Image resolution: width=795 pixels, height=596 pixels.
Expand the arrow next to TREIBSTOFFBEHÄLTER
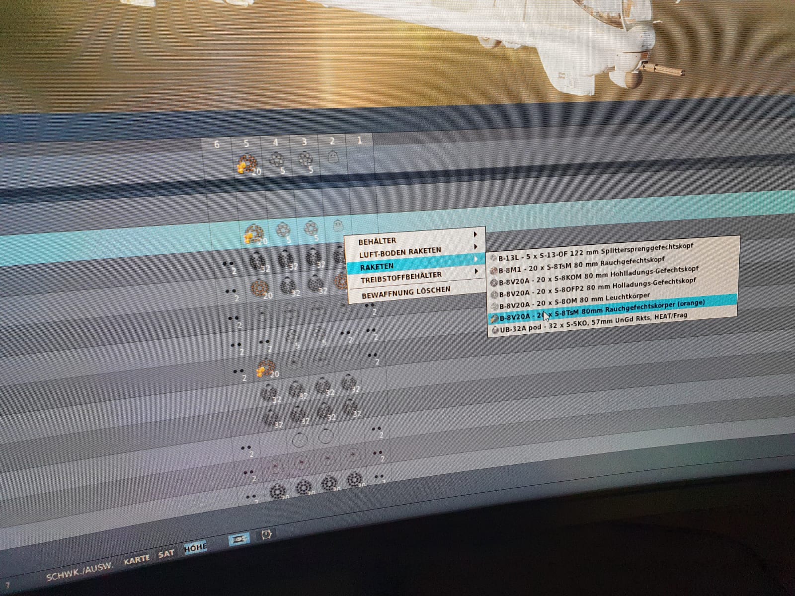476,271
